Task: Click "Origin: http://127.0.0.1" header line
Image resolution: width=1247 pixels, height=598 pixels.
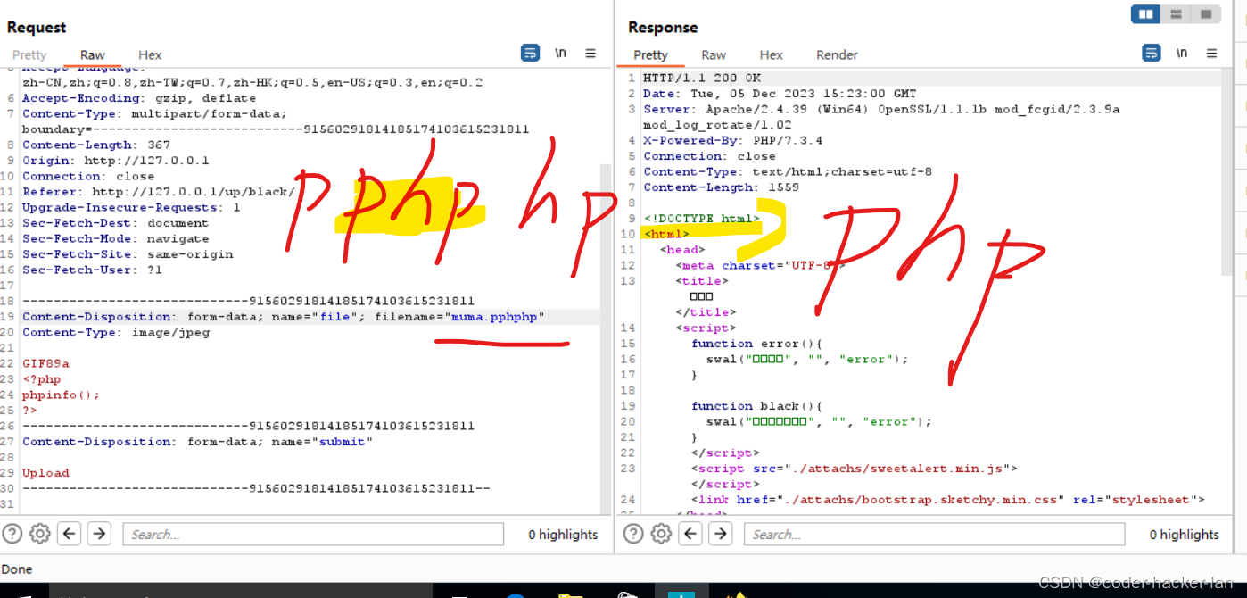Action: [x=116, y=161]
